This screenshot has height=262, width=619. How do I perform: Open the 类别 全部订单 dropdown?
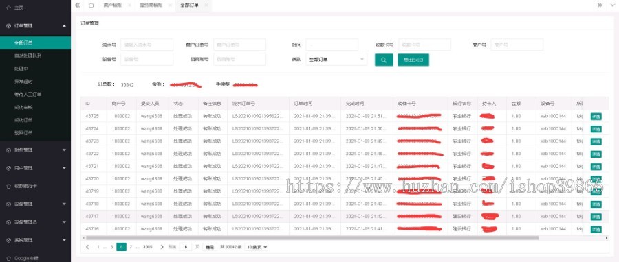(x=336, y=60)
